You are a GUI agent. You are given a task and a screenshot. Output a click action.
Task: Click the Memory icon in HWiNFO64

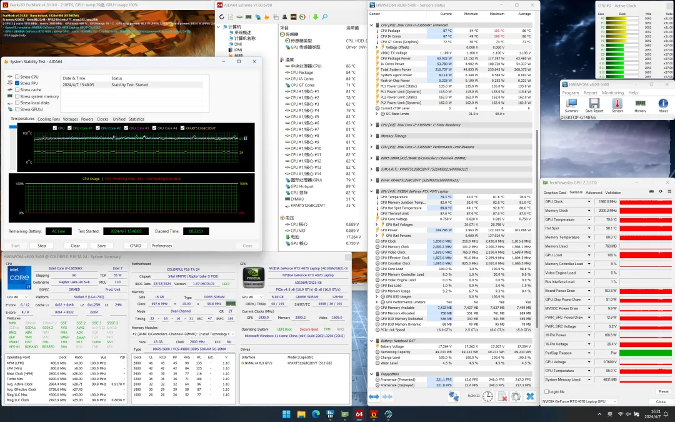coord(640,104)
